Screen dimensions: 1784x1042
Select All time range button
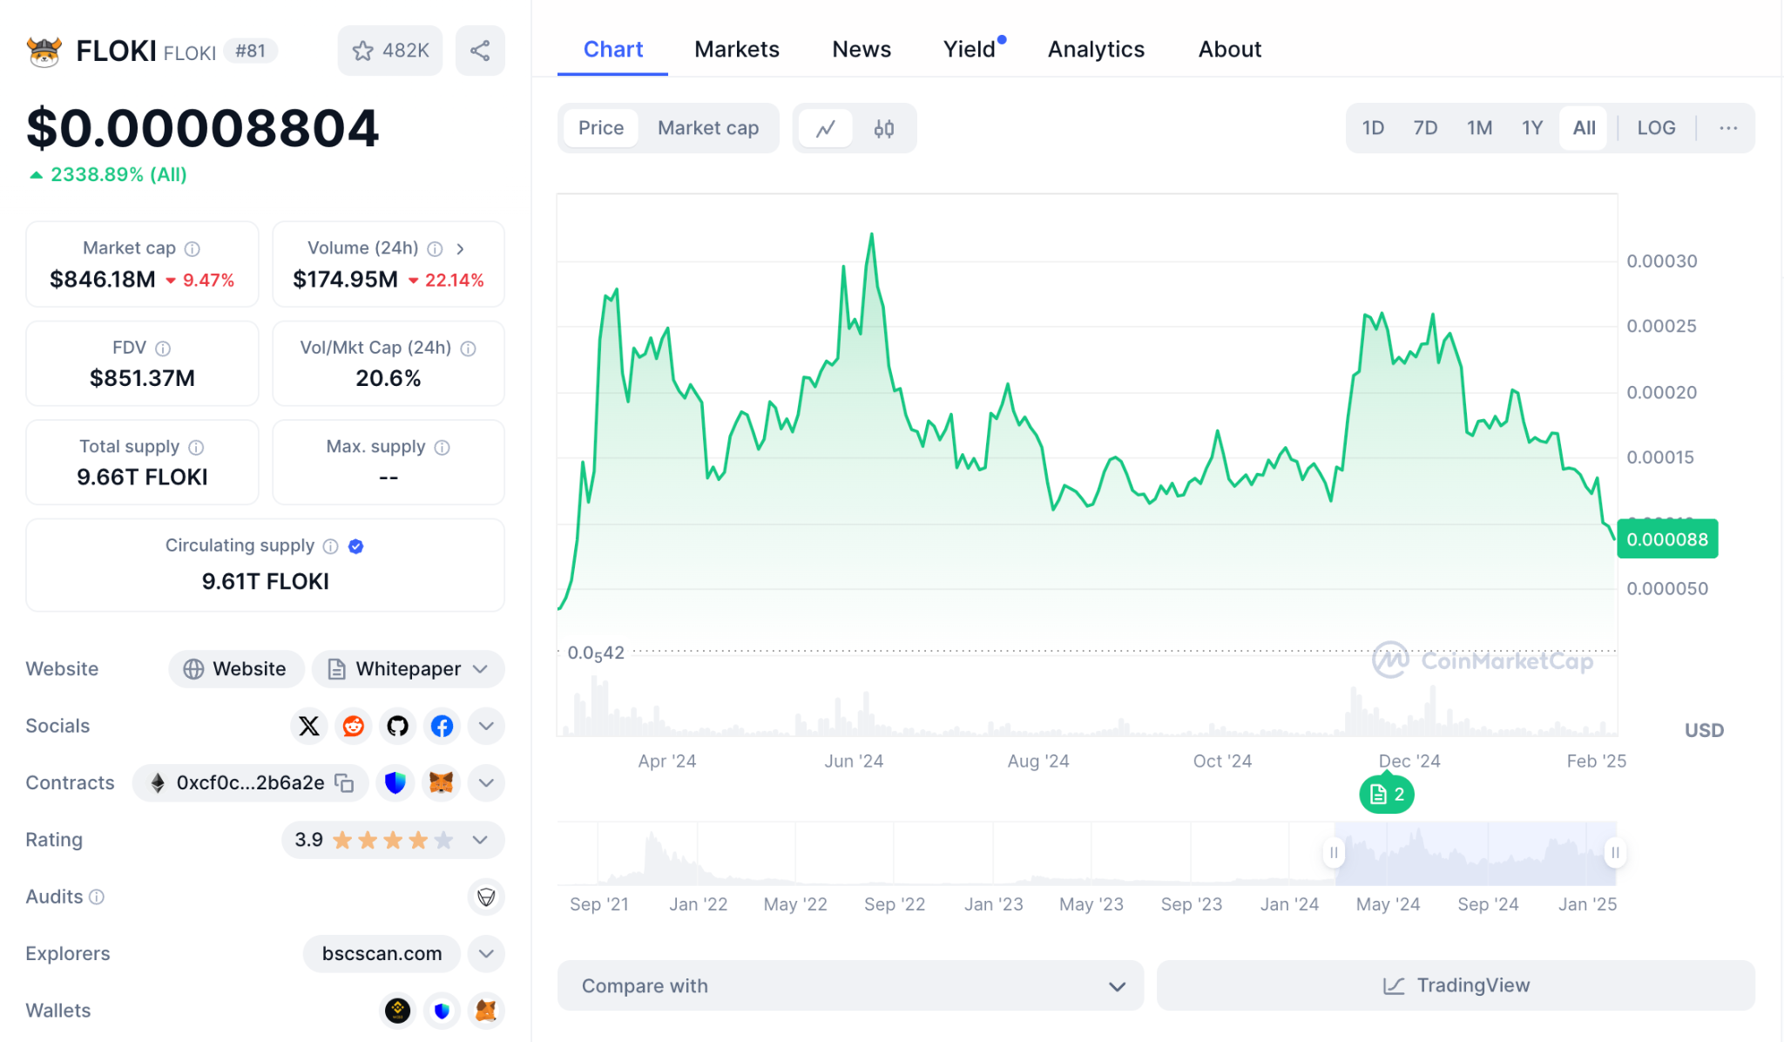coord(1584,128)
